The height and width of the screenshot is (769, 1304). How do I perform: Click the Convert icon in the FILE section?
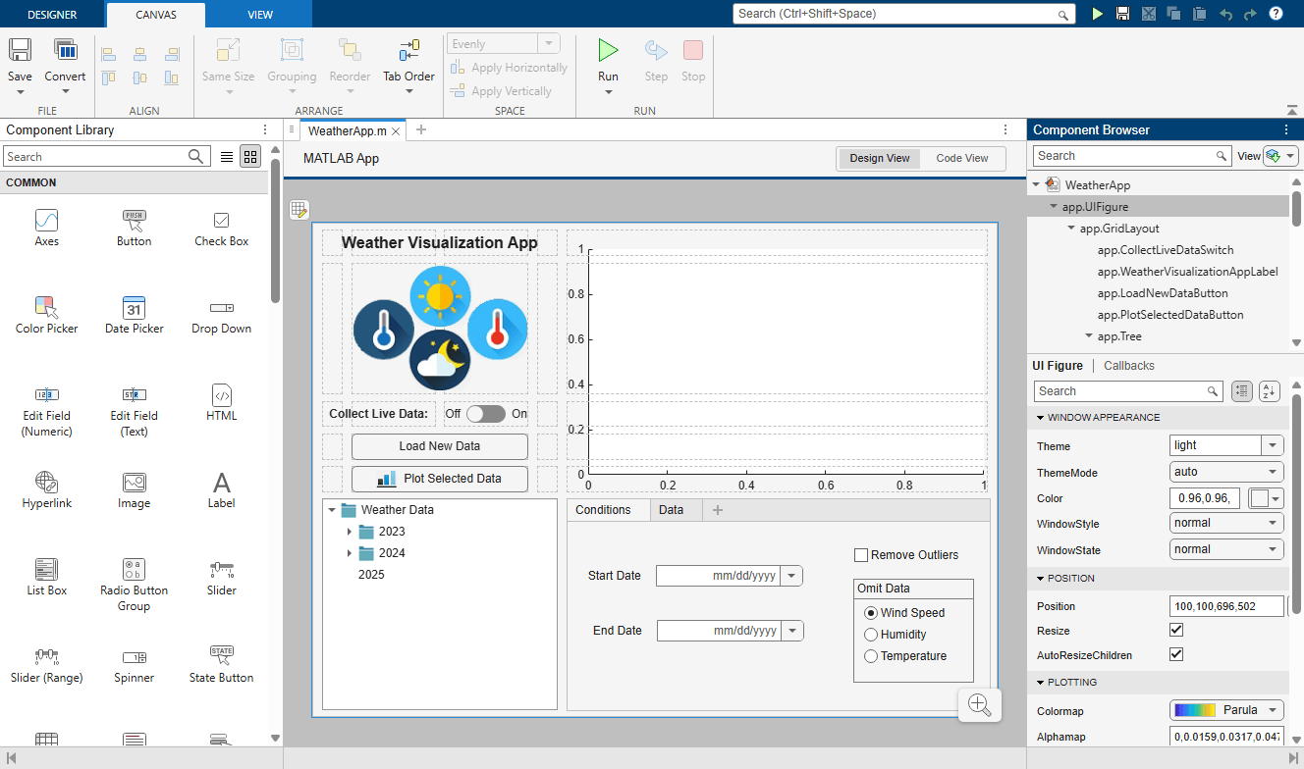pos(65,51)
